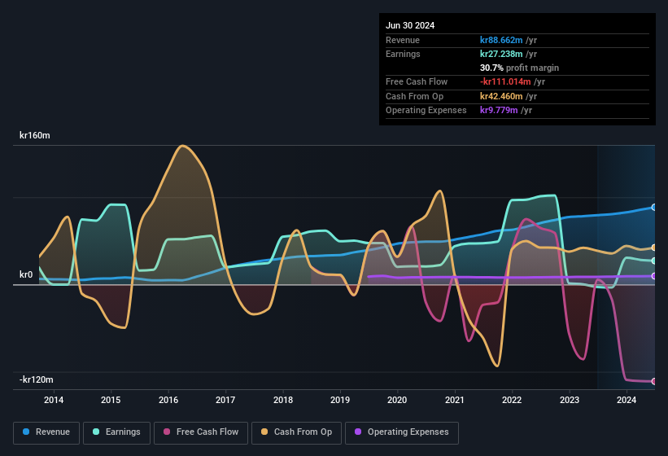Click the Jun 30 2024 tooltip date header
Viewport: 668px width, 456px height.
[x=410, y=25]
